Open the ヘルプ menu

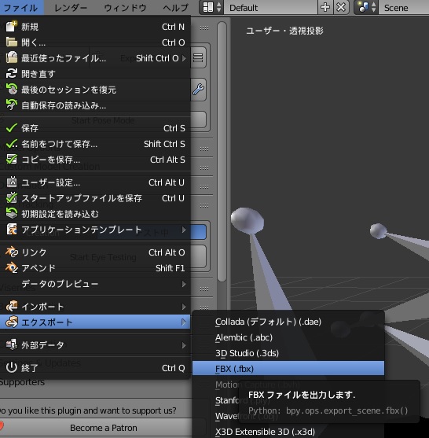175,8
